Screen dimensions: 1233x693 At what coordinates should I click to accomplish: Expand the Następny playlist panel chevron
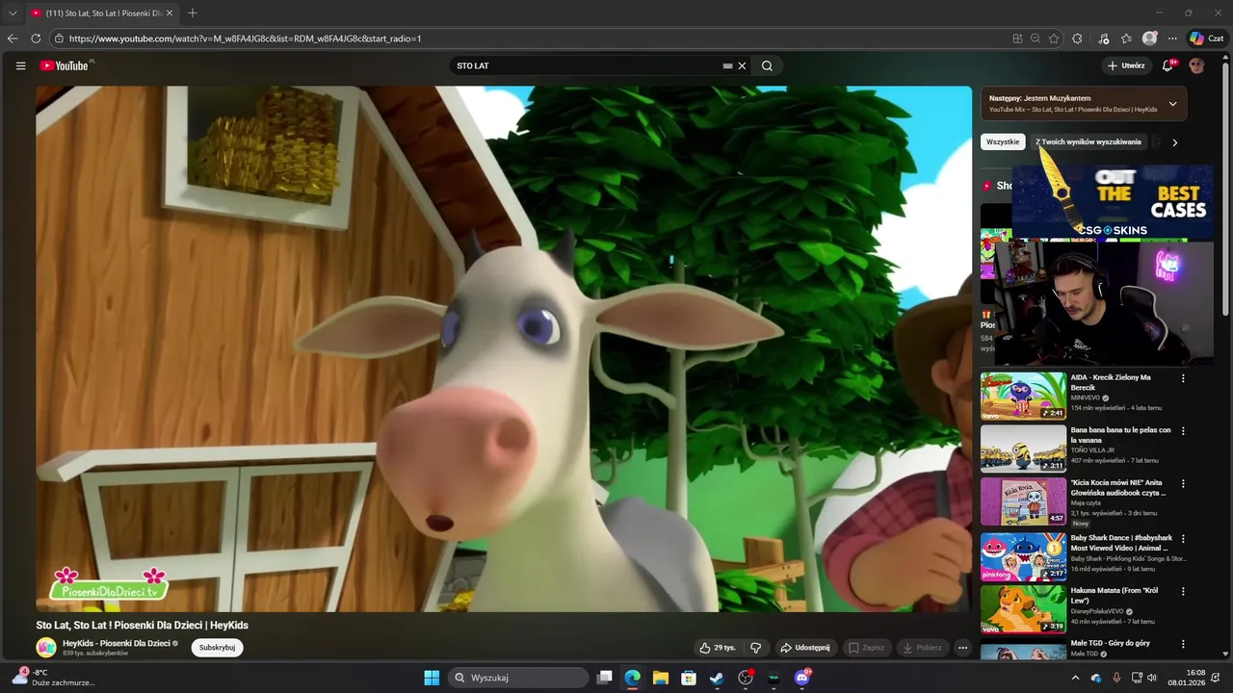(x=1172, y=104)
